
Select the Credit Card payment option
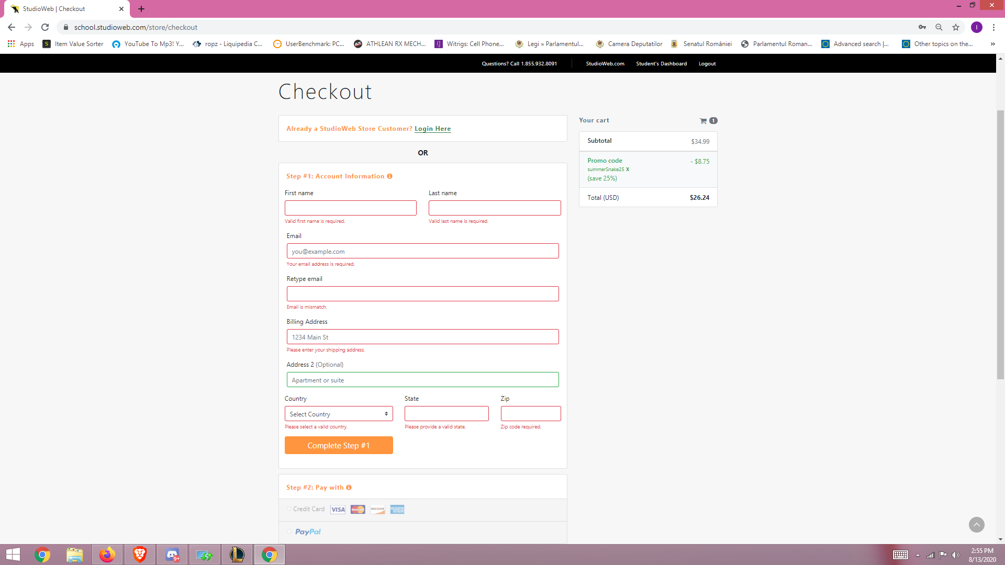click(289, 509)
